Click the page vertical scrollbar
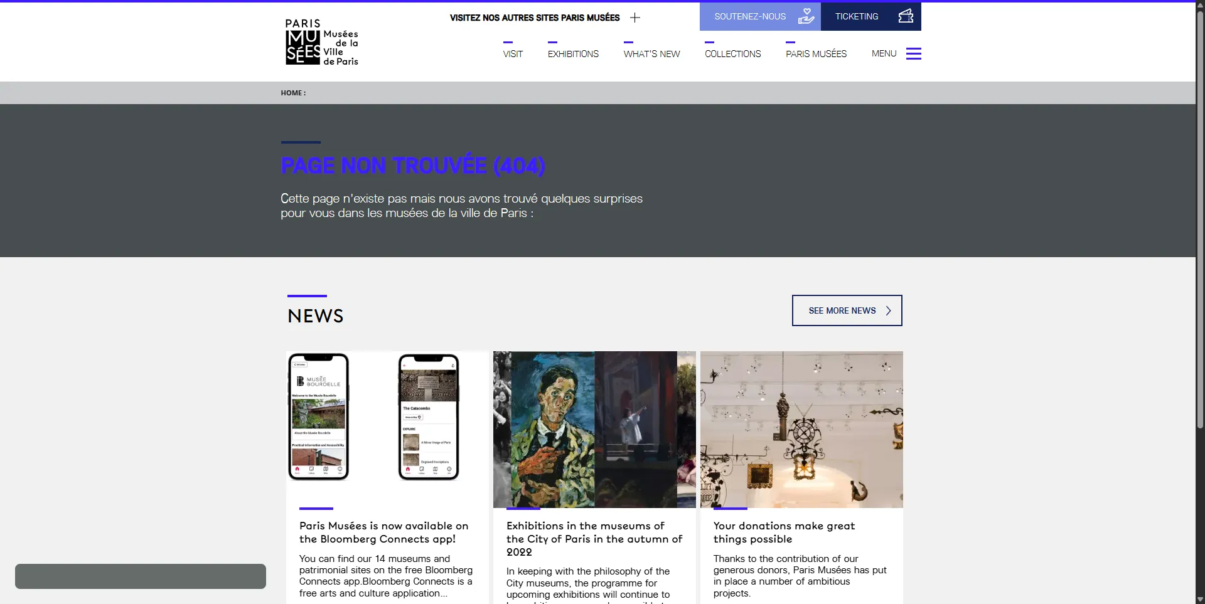This screenshot has width=1205, height=604. click(x=1200, y=251)
